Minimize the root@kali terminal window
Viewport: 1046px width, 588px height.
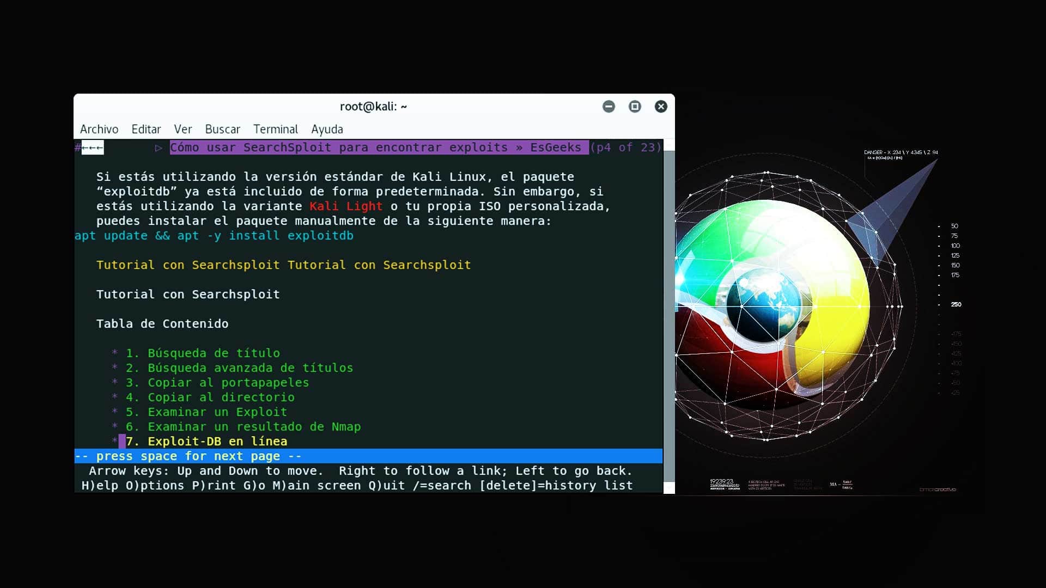[x=609, y=107]
